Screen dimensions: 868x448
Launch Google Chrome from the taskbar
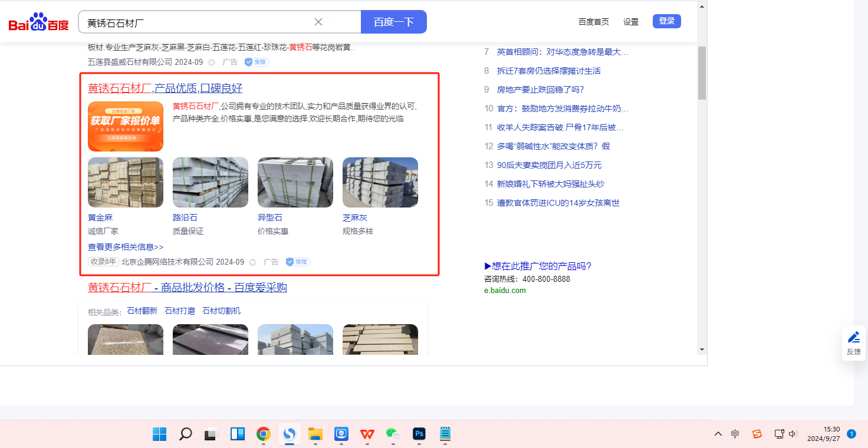click(263, 434)
